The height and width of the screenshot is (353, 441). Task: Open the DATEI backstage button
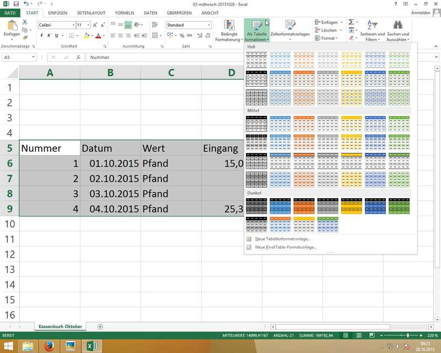(10, 13)
